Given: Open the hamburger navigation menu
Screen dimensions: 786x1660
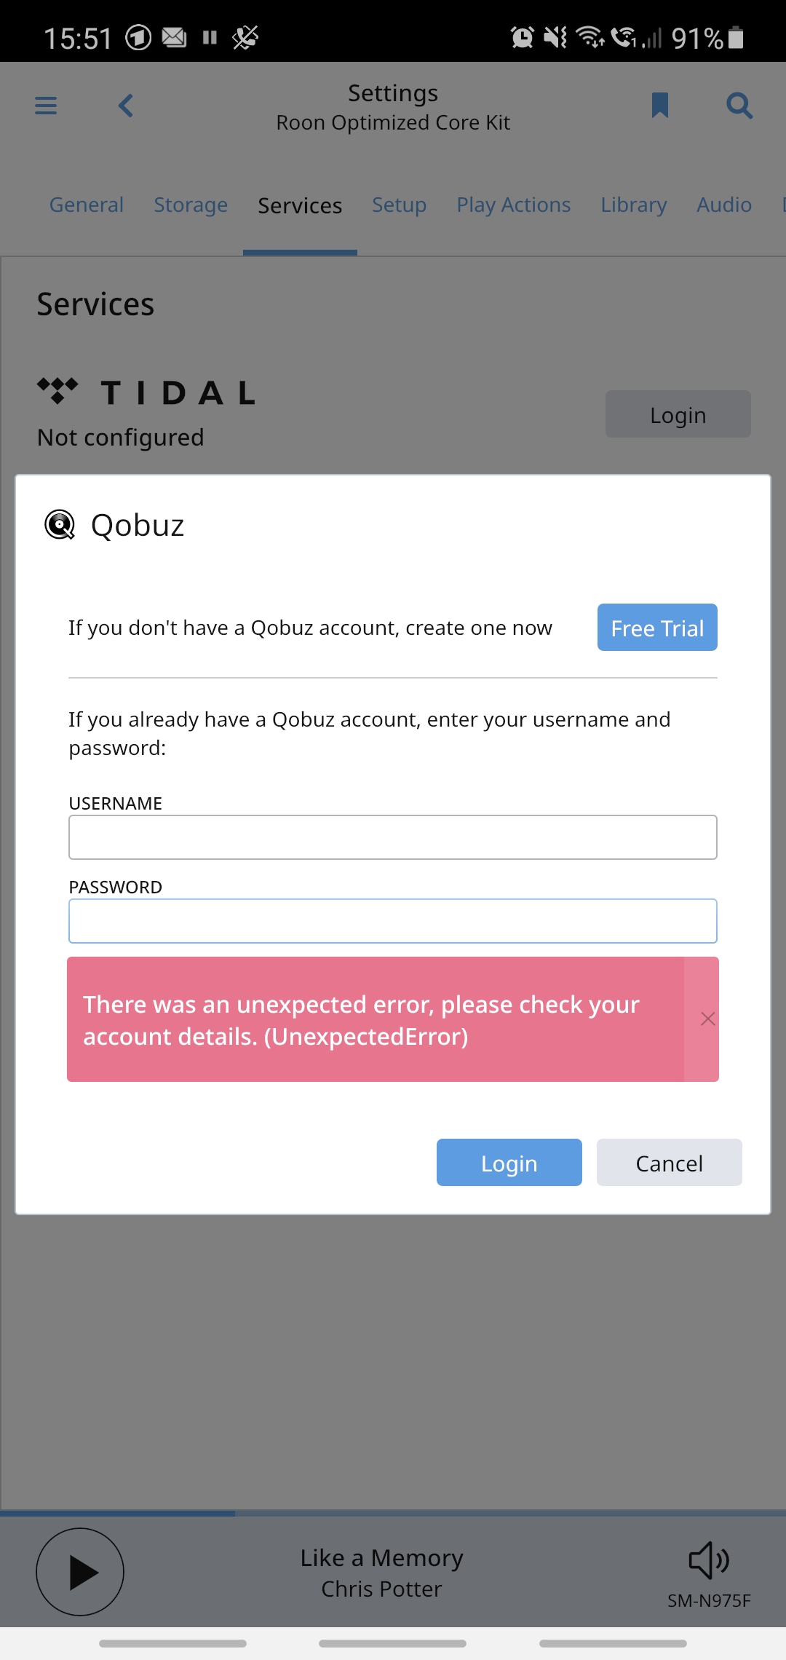Looking at the screenshot, I should pos(46,106).
